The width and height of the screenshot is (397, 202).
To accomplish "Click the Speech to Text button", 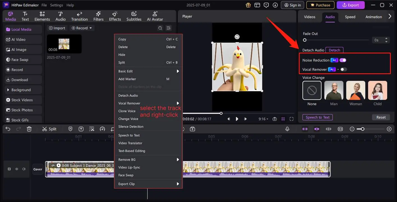I will click(317, 117).
